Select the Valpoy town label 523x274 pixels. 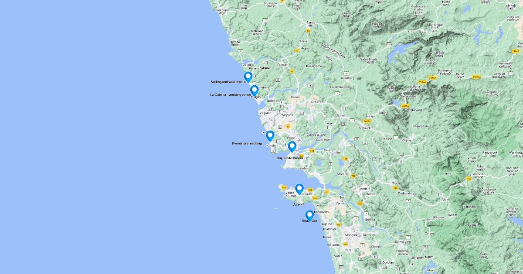pyautogui.click(x=406, y=140)
